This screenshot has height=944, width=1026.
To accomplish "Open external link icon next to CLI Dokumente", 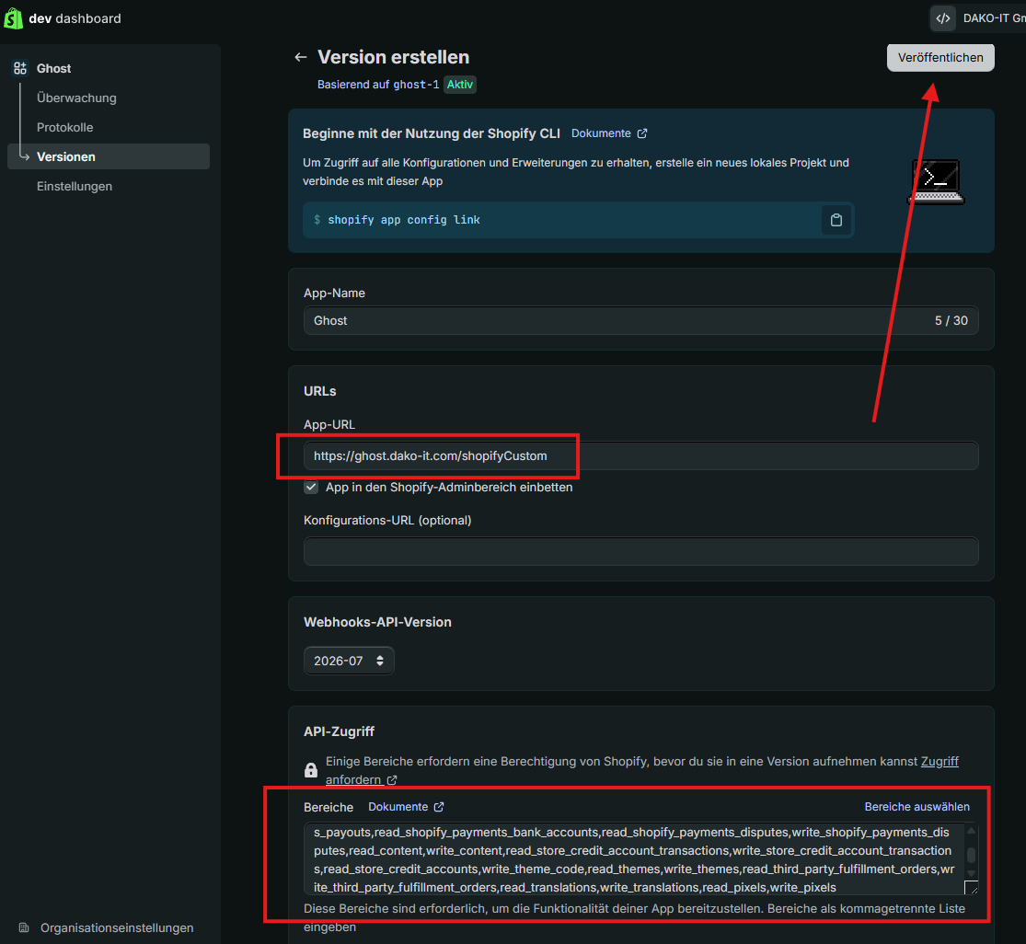I will tap(642, 133).
